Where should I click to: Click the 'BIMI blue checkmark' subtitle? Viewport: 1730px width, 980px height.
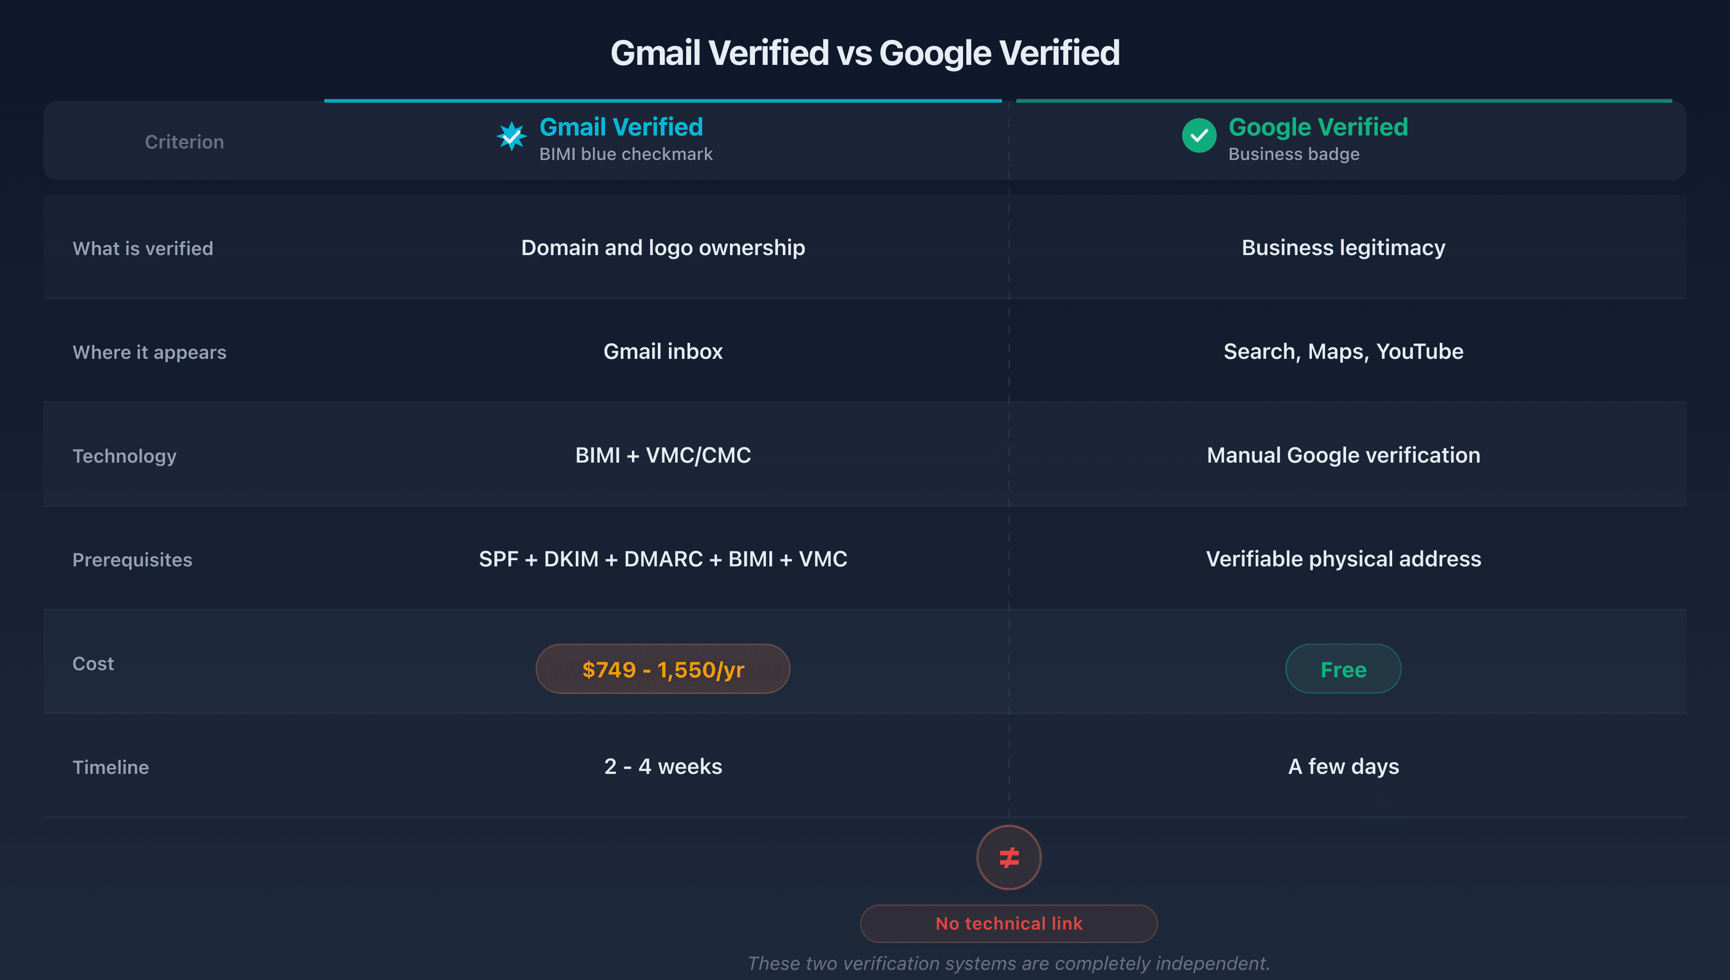click(x=625, y=154)
